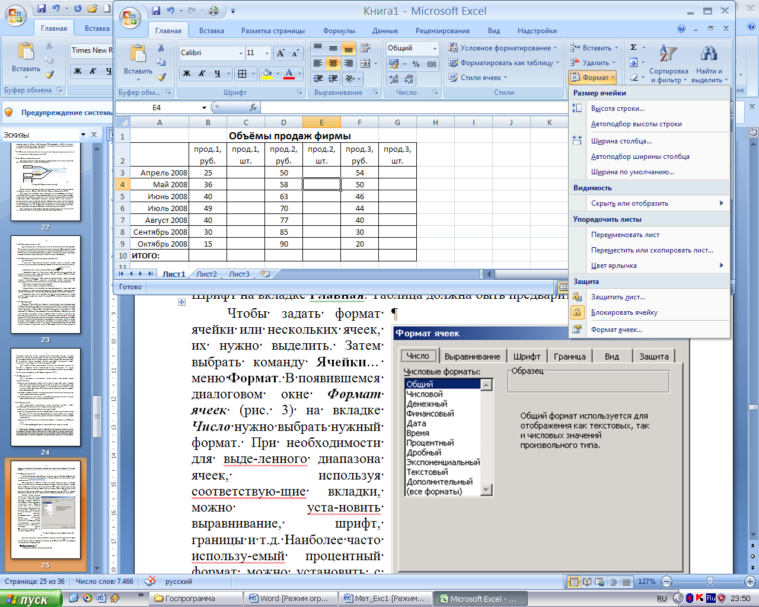The width and height of the screenshot is (759, 607).
Task: Toggle align text right in Excel
Action: click(x=349, y=63)
